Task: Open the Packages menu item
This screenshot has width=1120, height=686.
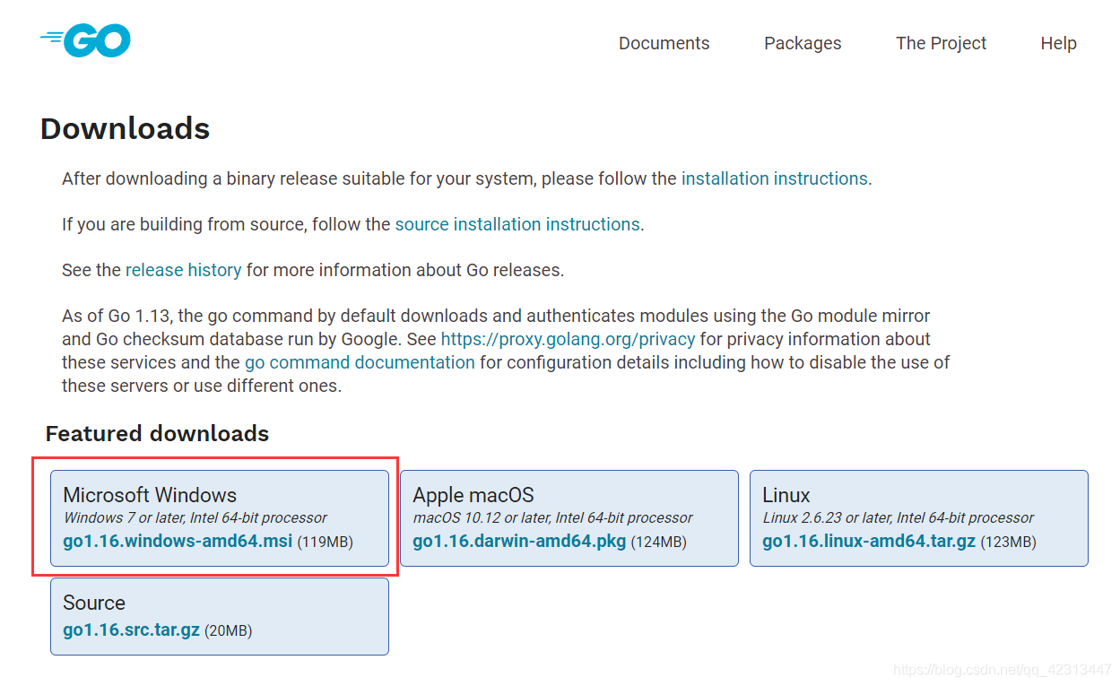Action: 803,43
